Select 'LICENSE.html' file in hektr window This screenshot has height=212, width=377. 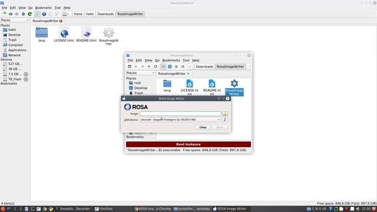click(x=64, y=35)
